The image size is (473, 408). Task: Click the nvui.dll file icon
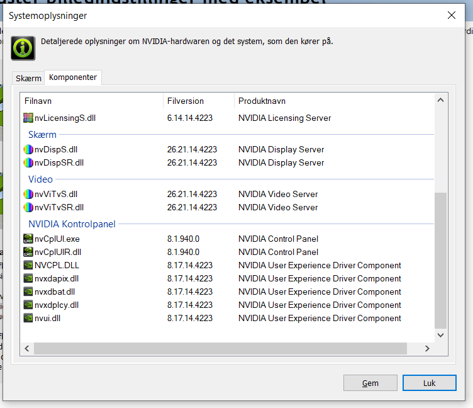tap(28, 319)
